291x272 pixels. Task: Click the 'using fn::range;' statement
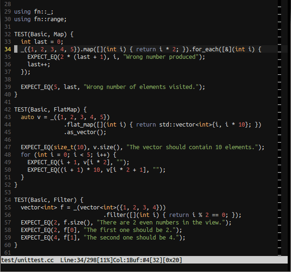click(x=40, y=19)
